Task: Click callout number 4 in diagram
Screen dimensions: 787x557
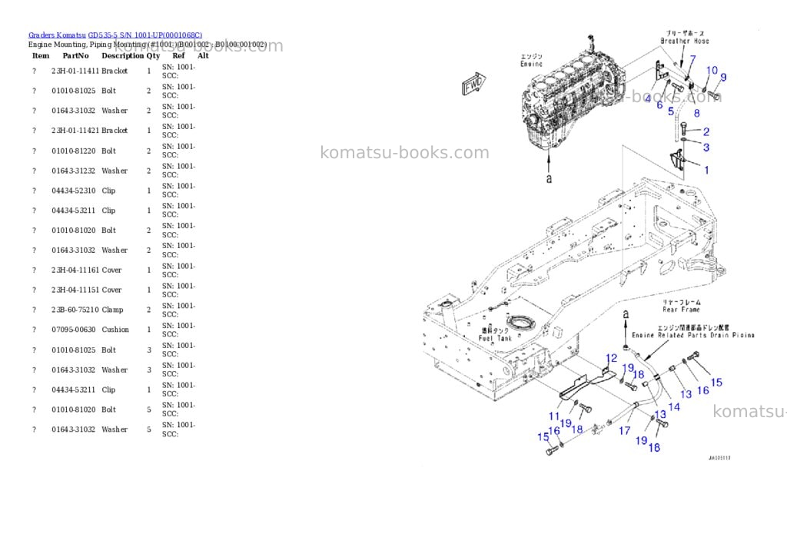Action: click(x=647, y=99)
